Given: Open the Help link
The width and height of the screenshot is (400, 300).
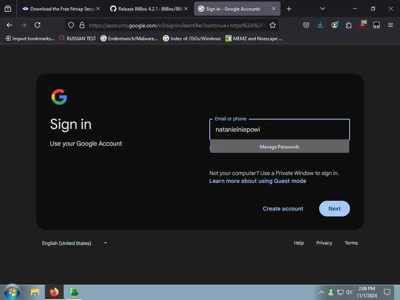Looking at the screenshot, I should coord(299,243).
